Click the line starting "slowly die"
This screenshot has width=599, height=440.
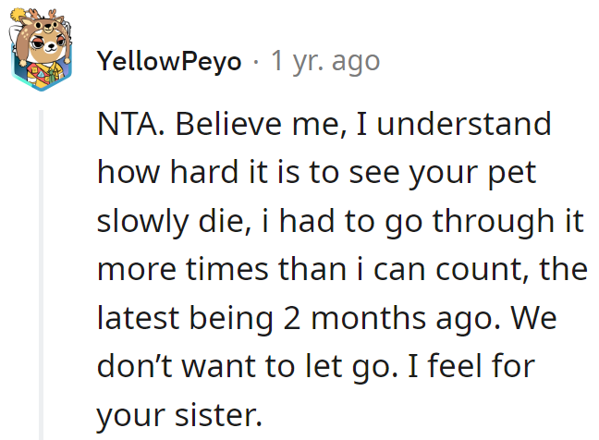click(340, 222)
